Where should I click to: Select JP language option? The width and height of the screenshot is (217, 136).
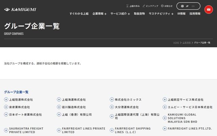(x=187, y=6)
